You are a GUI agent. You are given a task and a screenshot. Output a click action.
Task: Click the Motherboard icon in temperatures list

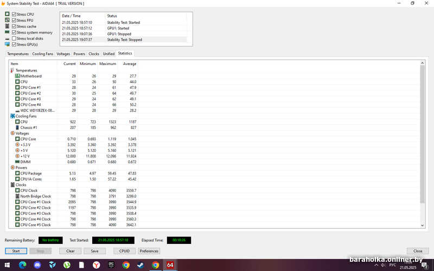(x=17, y=76)
